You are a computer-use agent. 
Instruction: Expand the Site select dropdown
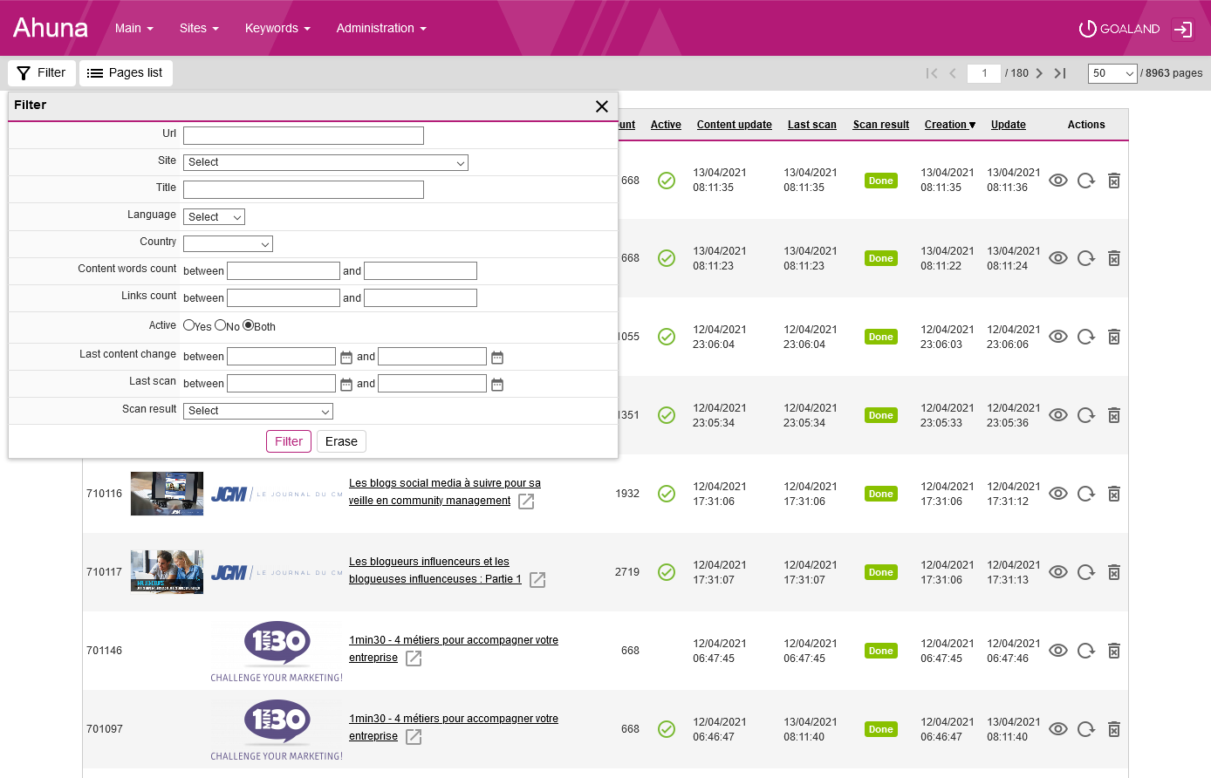coord(325,162)
